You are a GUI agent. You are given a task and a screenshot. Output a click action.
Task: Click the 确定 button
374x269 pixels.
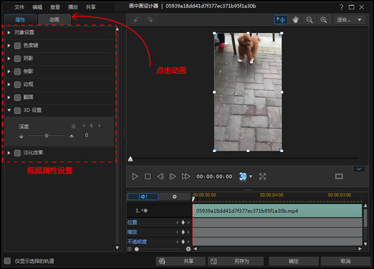click(294, 261)
